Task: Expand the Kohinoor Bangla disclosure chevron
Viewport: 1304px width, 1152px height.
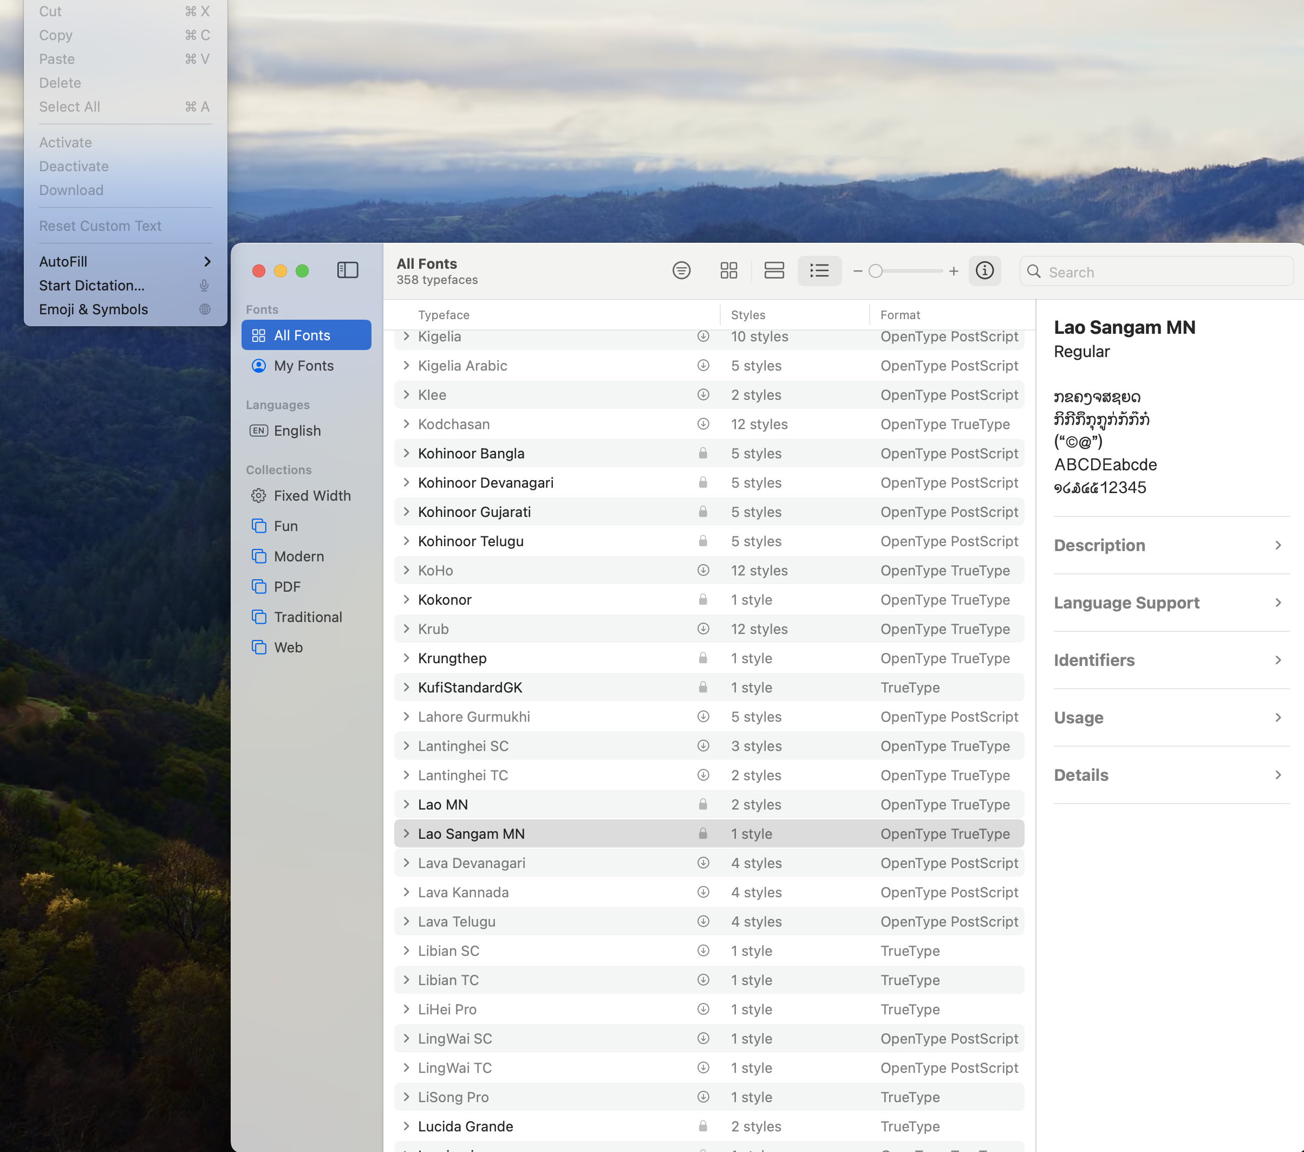Action: (406, 453)
